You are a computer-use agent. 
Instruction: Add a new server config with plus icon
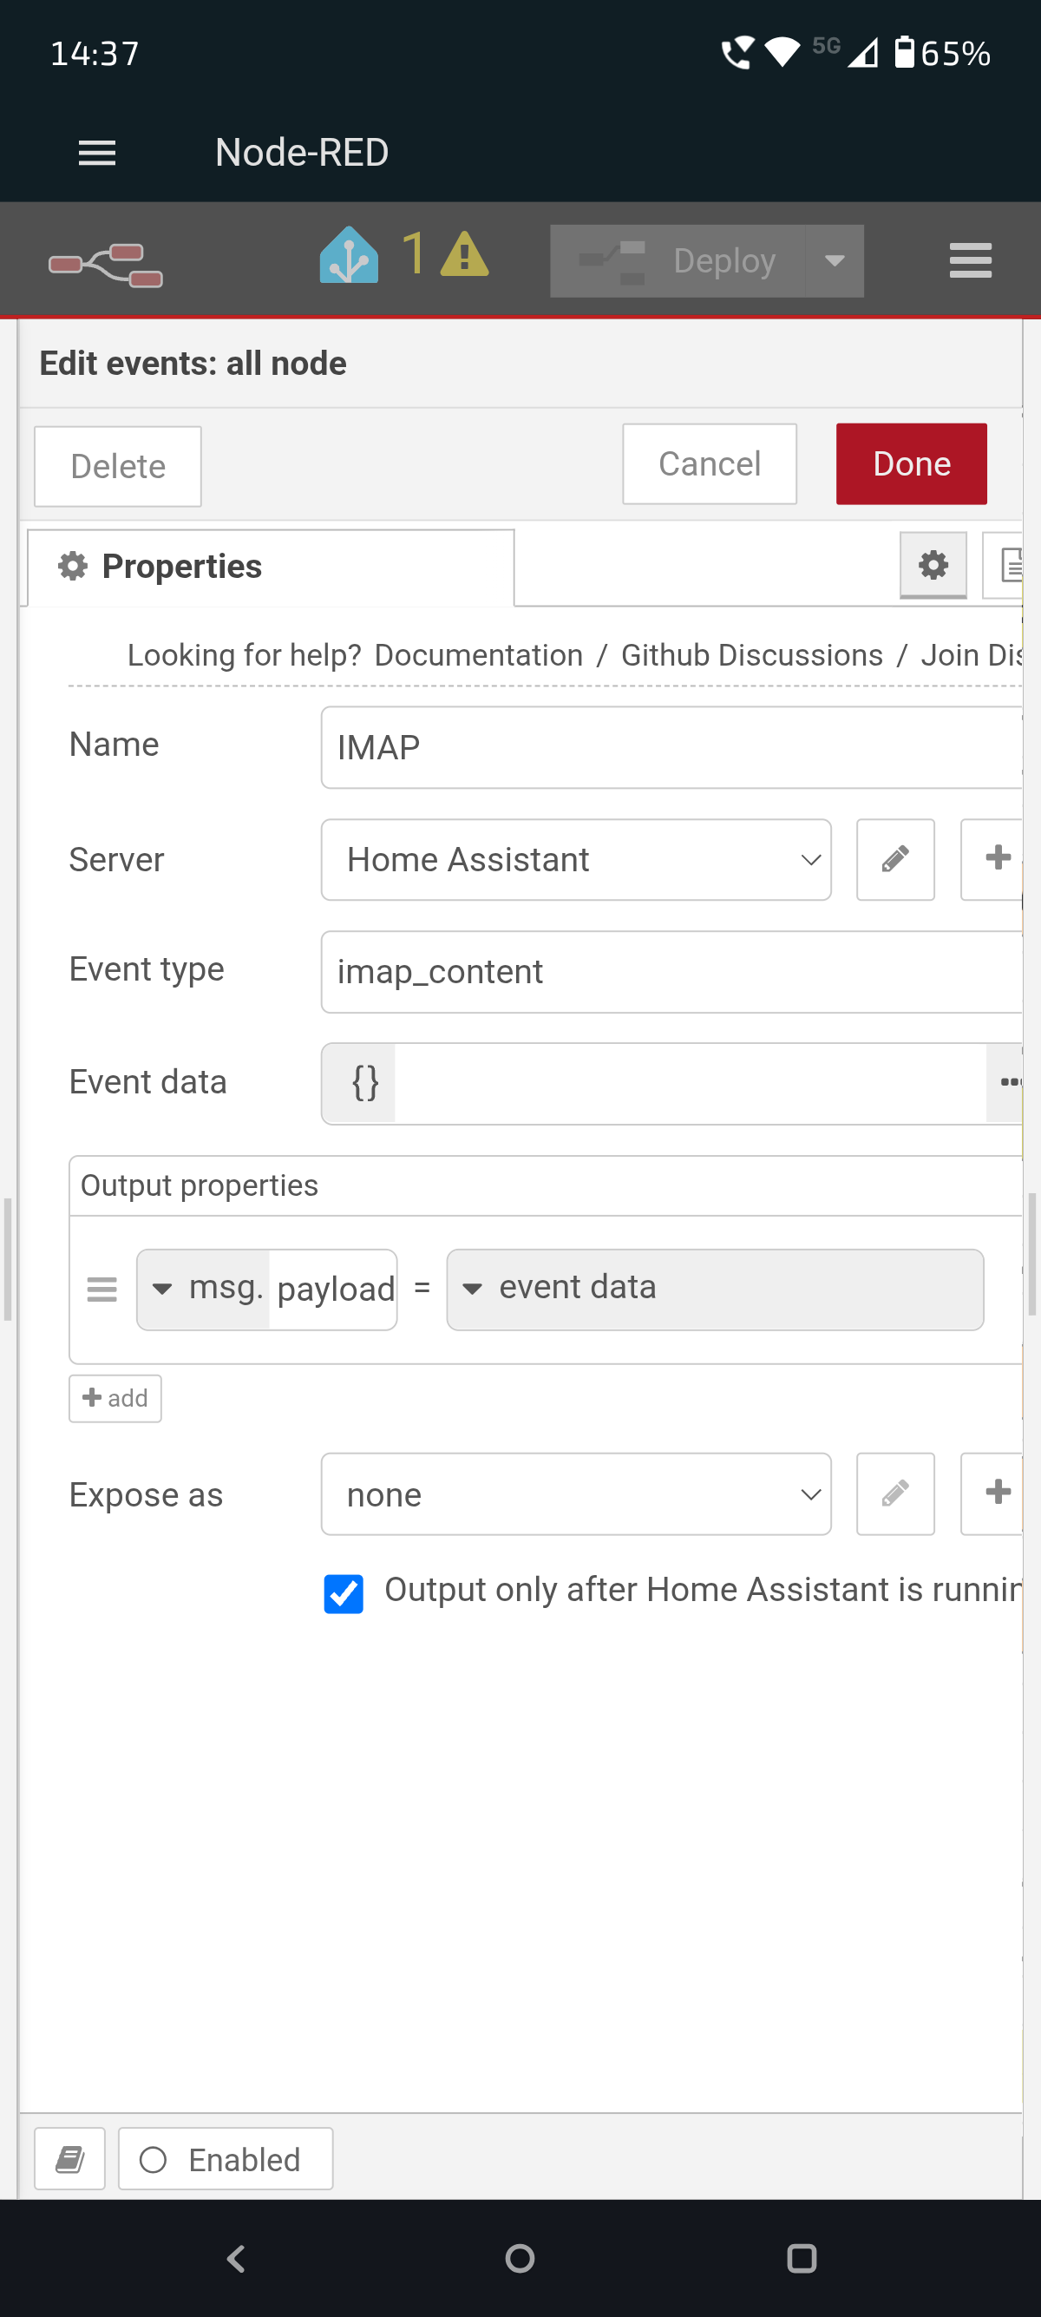(996, 859)
